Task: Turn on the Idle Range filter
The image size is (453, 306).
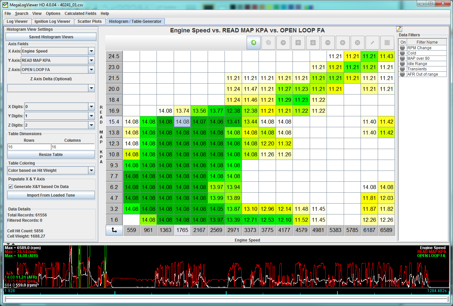Action: tap(402, 64)
